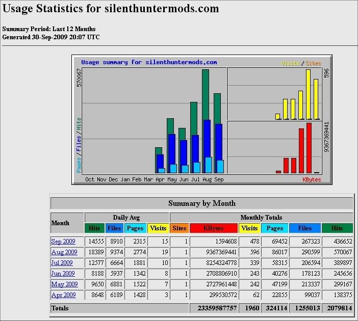Click the Summary Period Last 12 Months text
This screenshot has height=321, width=358.
pyautogui.click(x=49, y=29)
